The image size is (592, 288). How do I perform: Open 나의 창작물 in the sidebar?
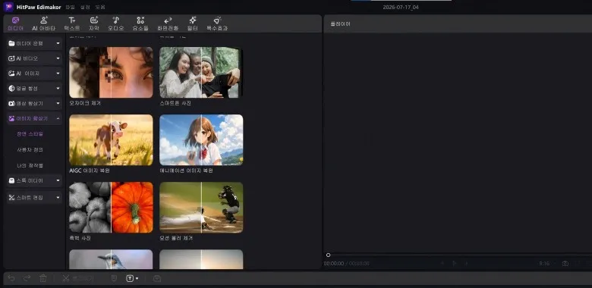click(x=30, y=165)
